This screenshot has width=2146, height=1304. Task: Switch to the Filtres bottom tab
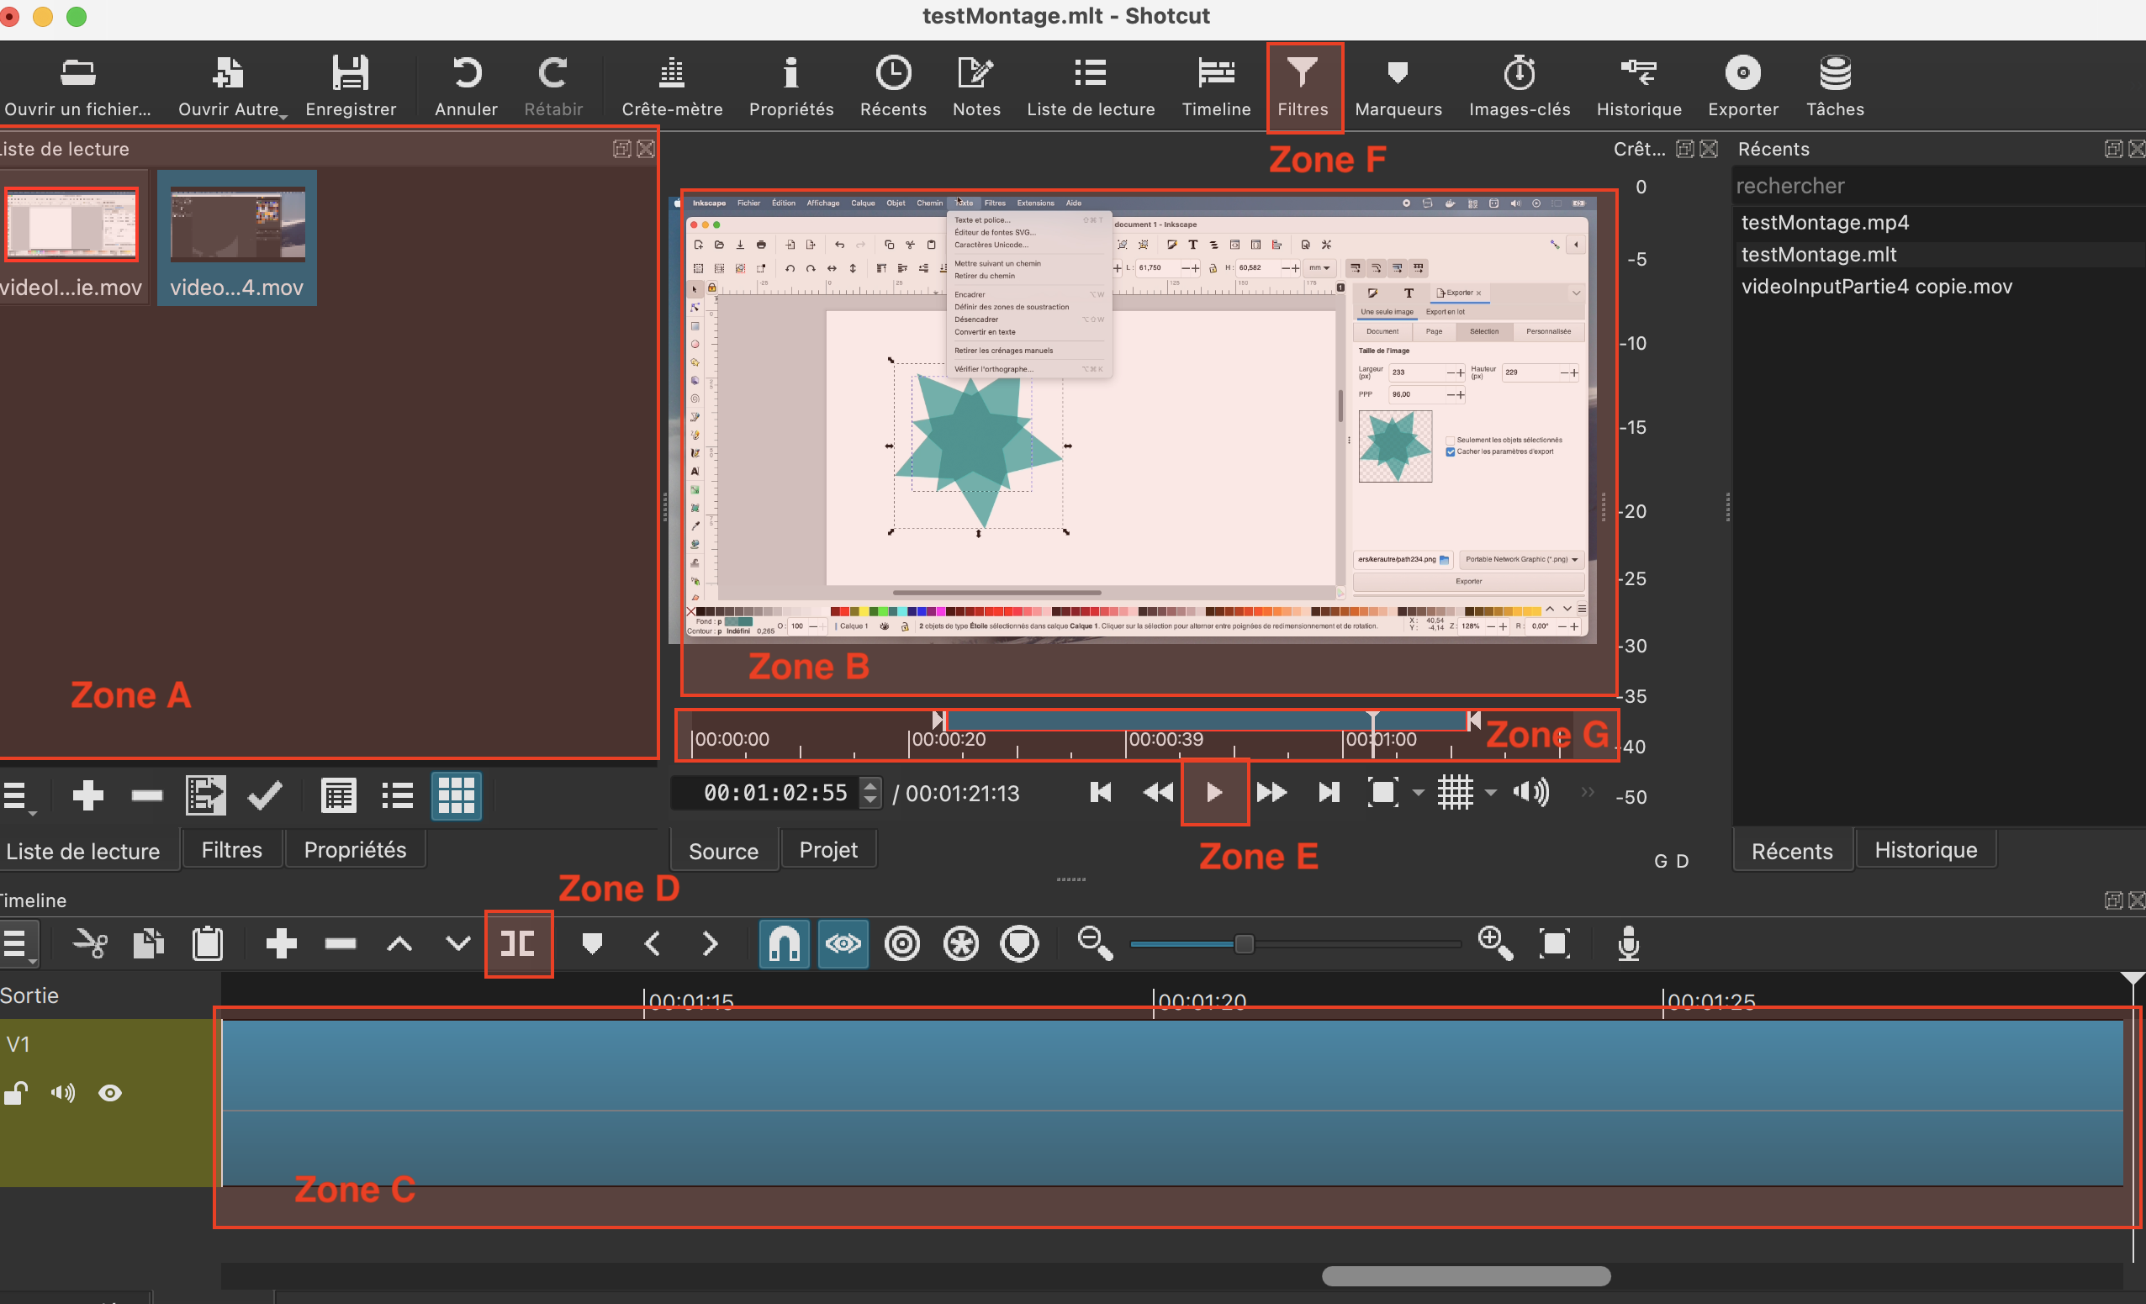[232, 850]
